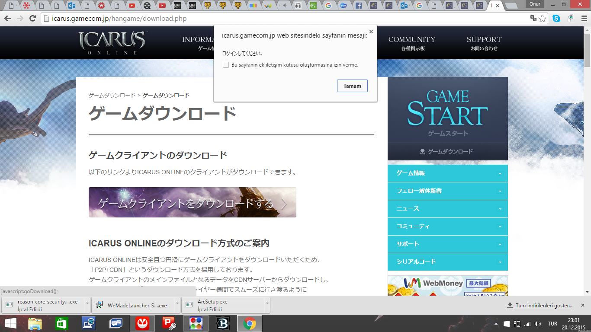Switch to the rainbow-colored favicon tab
Screen dimensions: 591x332
253,6
